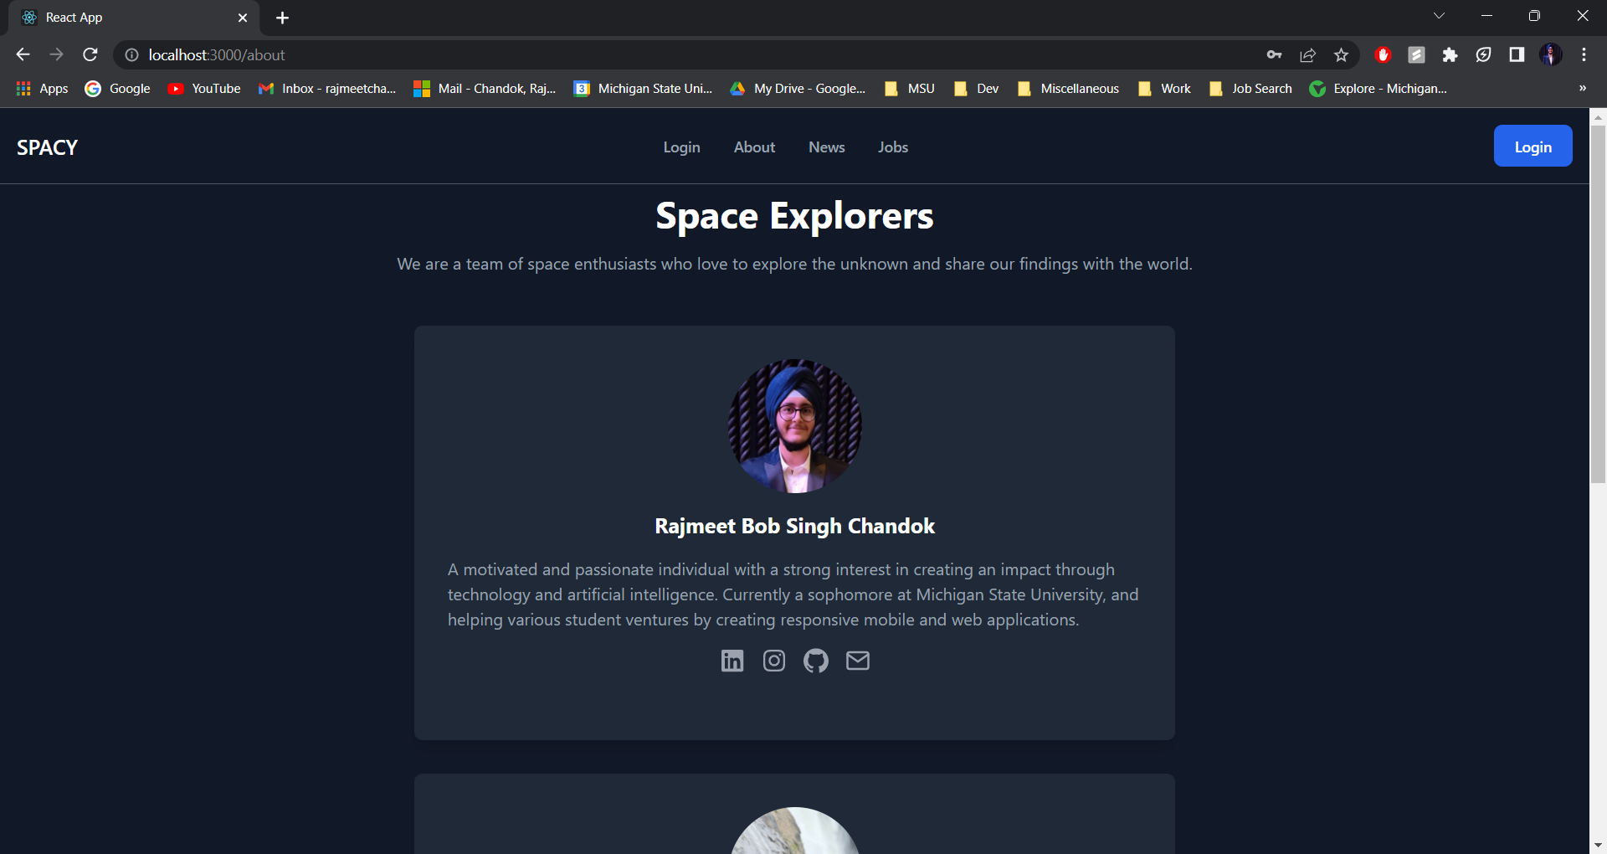Open the Extensions puzzle icon
The image size is (1607, 854).
[1450, 54]
